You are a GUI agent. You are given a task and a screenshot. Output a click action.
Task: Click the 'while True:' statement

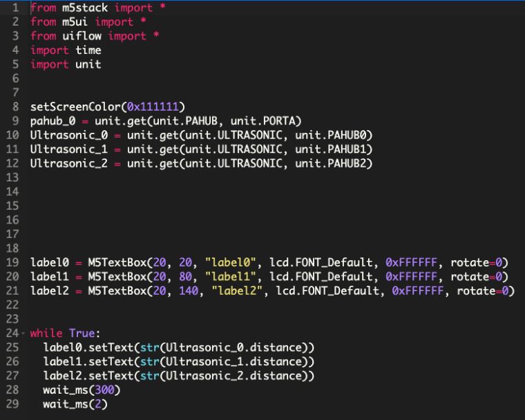[x=66, y=334]
